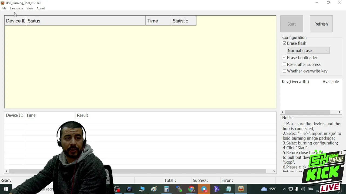The width and height of the screenshot is (346, 194).
Task: Click the Available column header
Action: point(331,82)
